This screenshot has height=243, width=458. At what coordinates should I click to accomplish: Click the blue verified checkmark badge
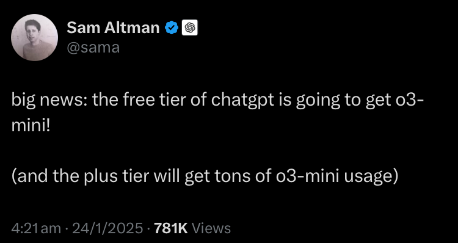(172, 27)
